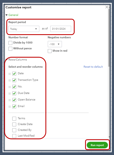Enable Divide by 1000 checkbox
This screenshot has width=114, height=155.
click(10, 43)
